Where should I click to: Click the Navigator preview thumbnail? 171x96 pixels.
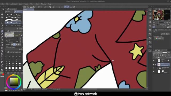pos(161,15)
